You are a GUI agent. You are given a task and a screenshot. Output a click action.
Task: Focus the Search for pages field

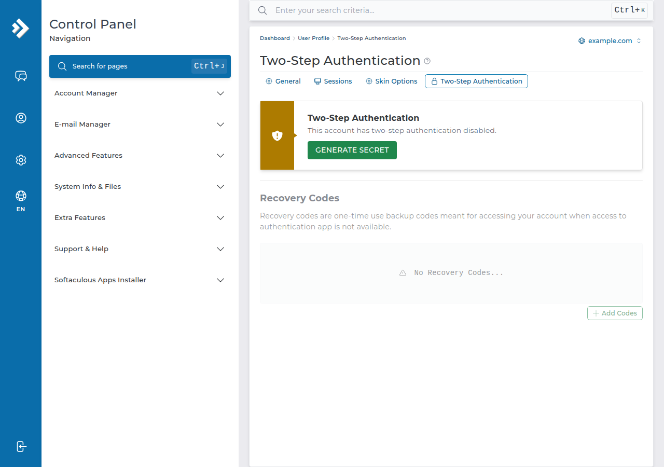140,66
